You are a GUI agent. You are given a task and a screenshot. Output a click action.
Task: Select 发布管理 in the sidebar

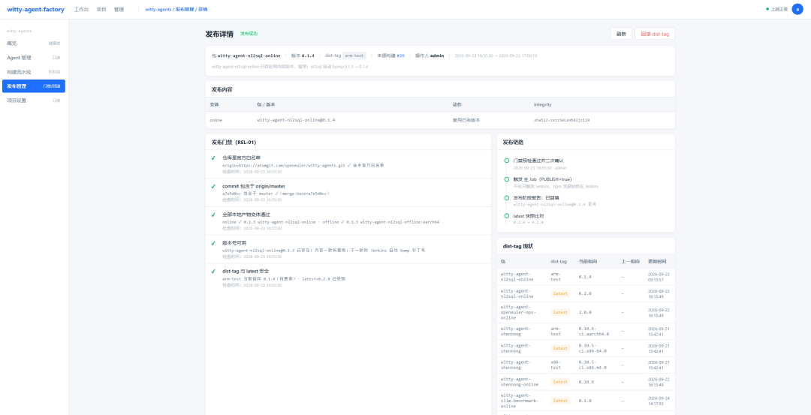point(34,86)
